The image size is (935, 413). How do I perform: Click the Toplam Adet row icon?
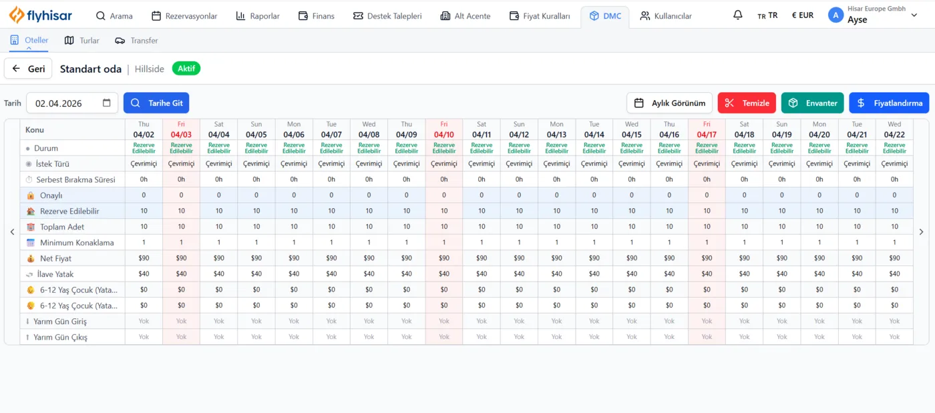30,227
